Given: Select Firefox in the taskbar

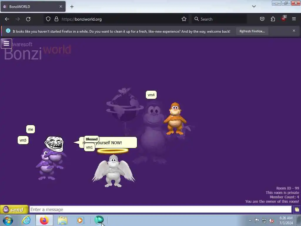Looking at the screenshot, I should [44, 220].
